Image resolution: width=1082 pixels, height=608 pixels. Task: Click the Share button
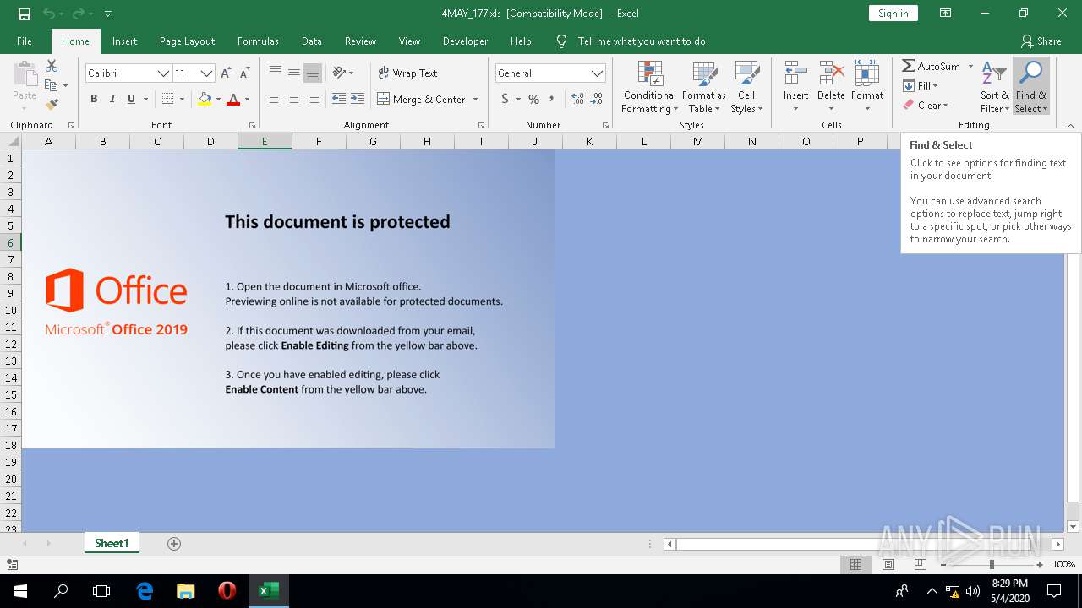(1041, 41)
